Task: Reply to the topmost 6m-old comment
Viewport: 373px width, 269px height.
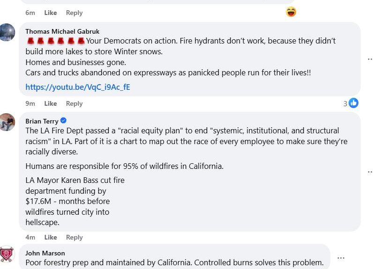Action: click(x=74, y=13)
